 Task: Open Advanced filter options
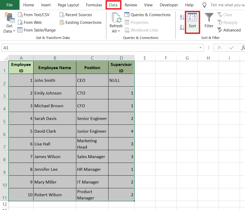229,30
